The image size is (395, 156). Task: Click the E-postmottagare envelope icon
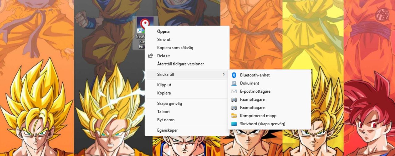coord(234,92)
